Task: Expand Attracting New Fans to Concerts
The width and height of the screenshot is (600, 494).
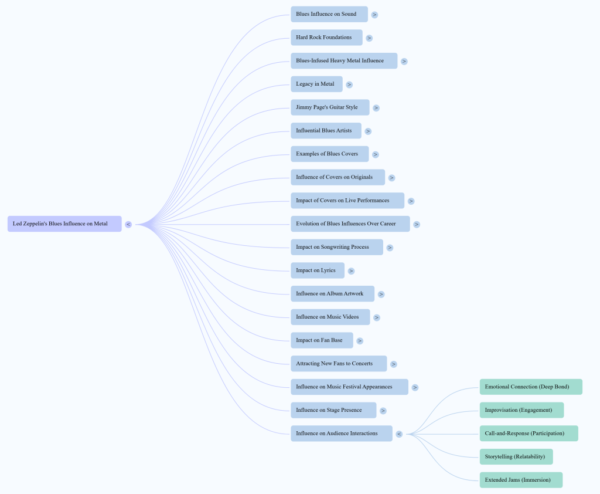Action: (x=394, y=364)
